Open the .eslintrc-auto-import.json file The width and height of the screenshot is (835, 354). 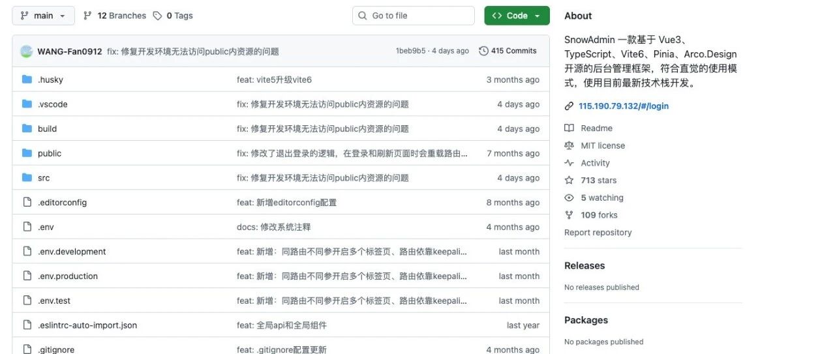87,325
